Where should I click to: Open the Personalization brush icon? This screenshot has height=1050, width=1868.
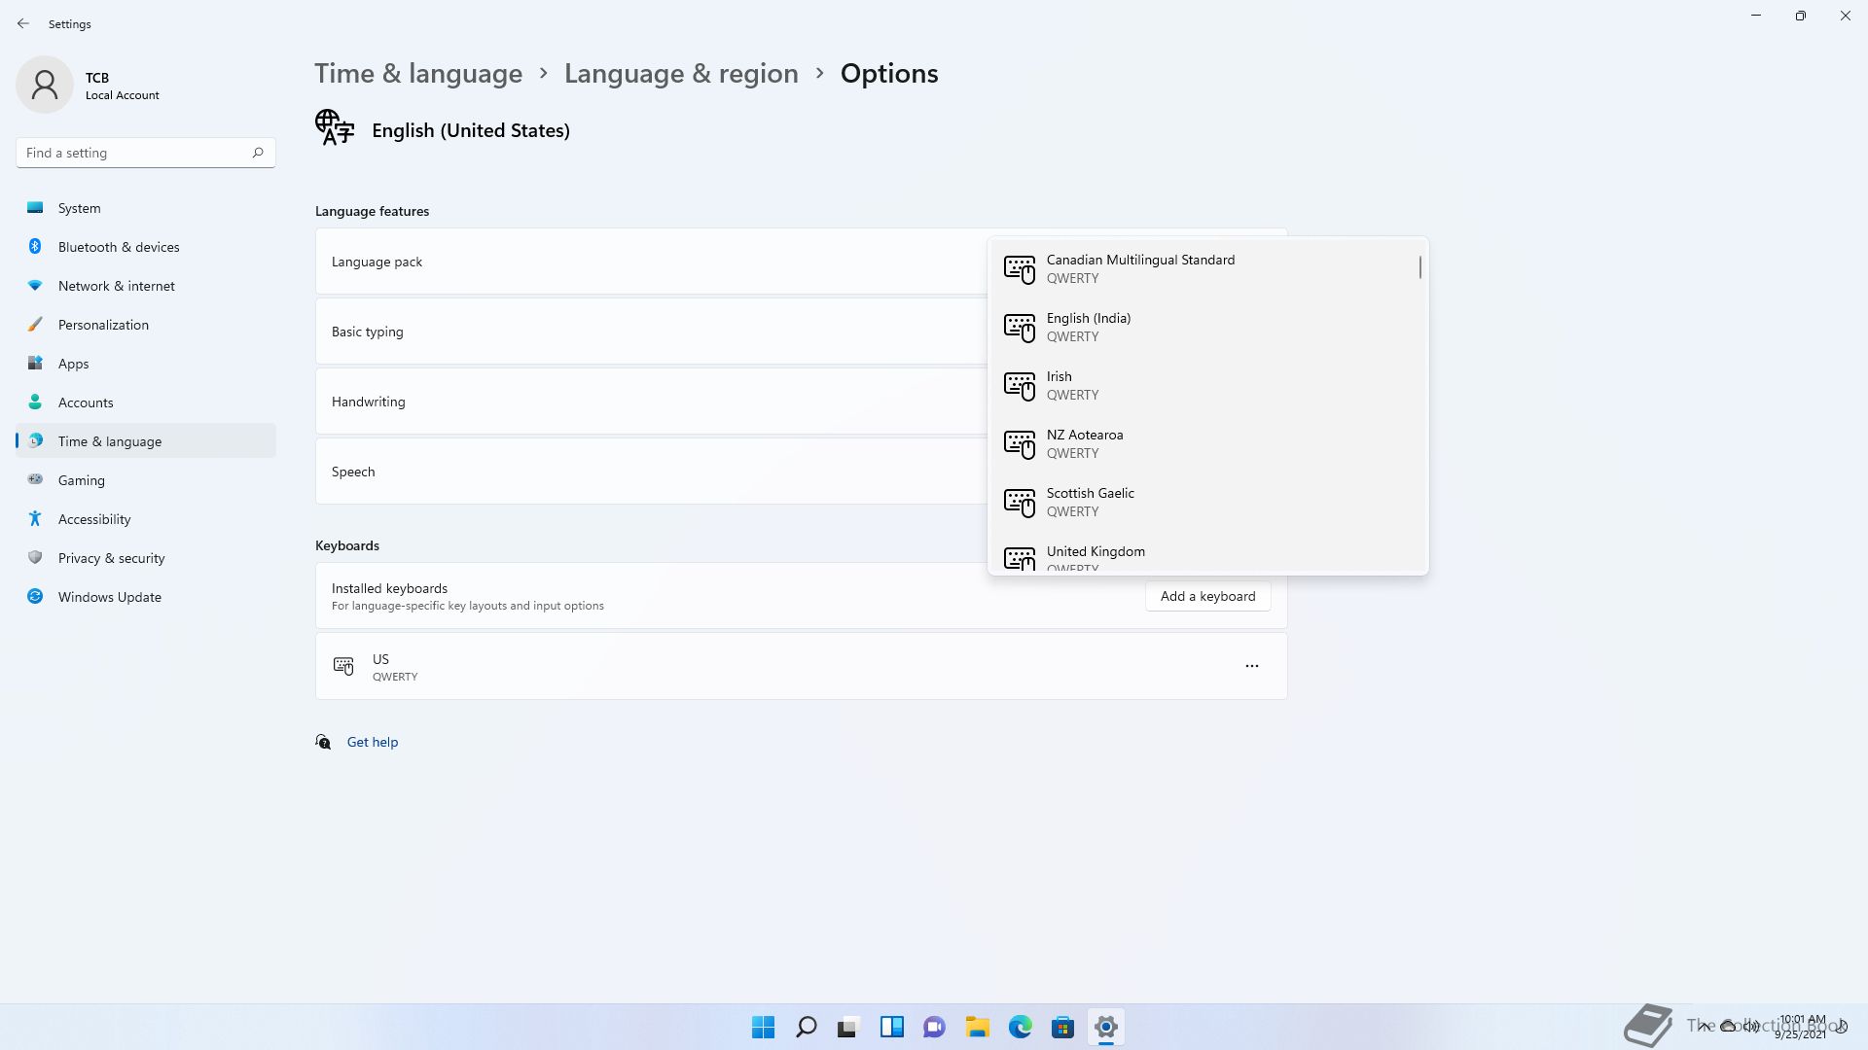tap(35, 325)
